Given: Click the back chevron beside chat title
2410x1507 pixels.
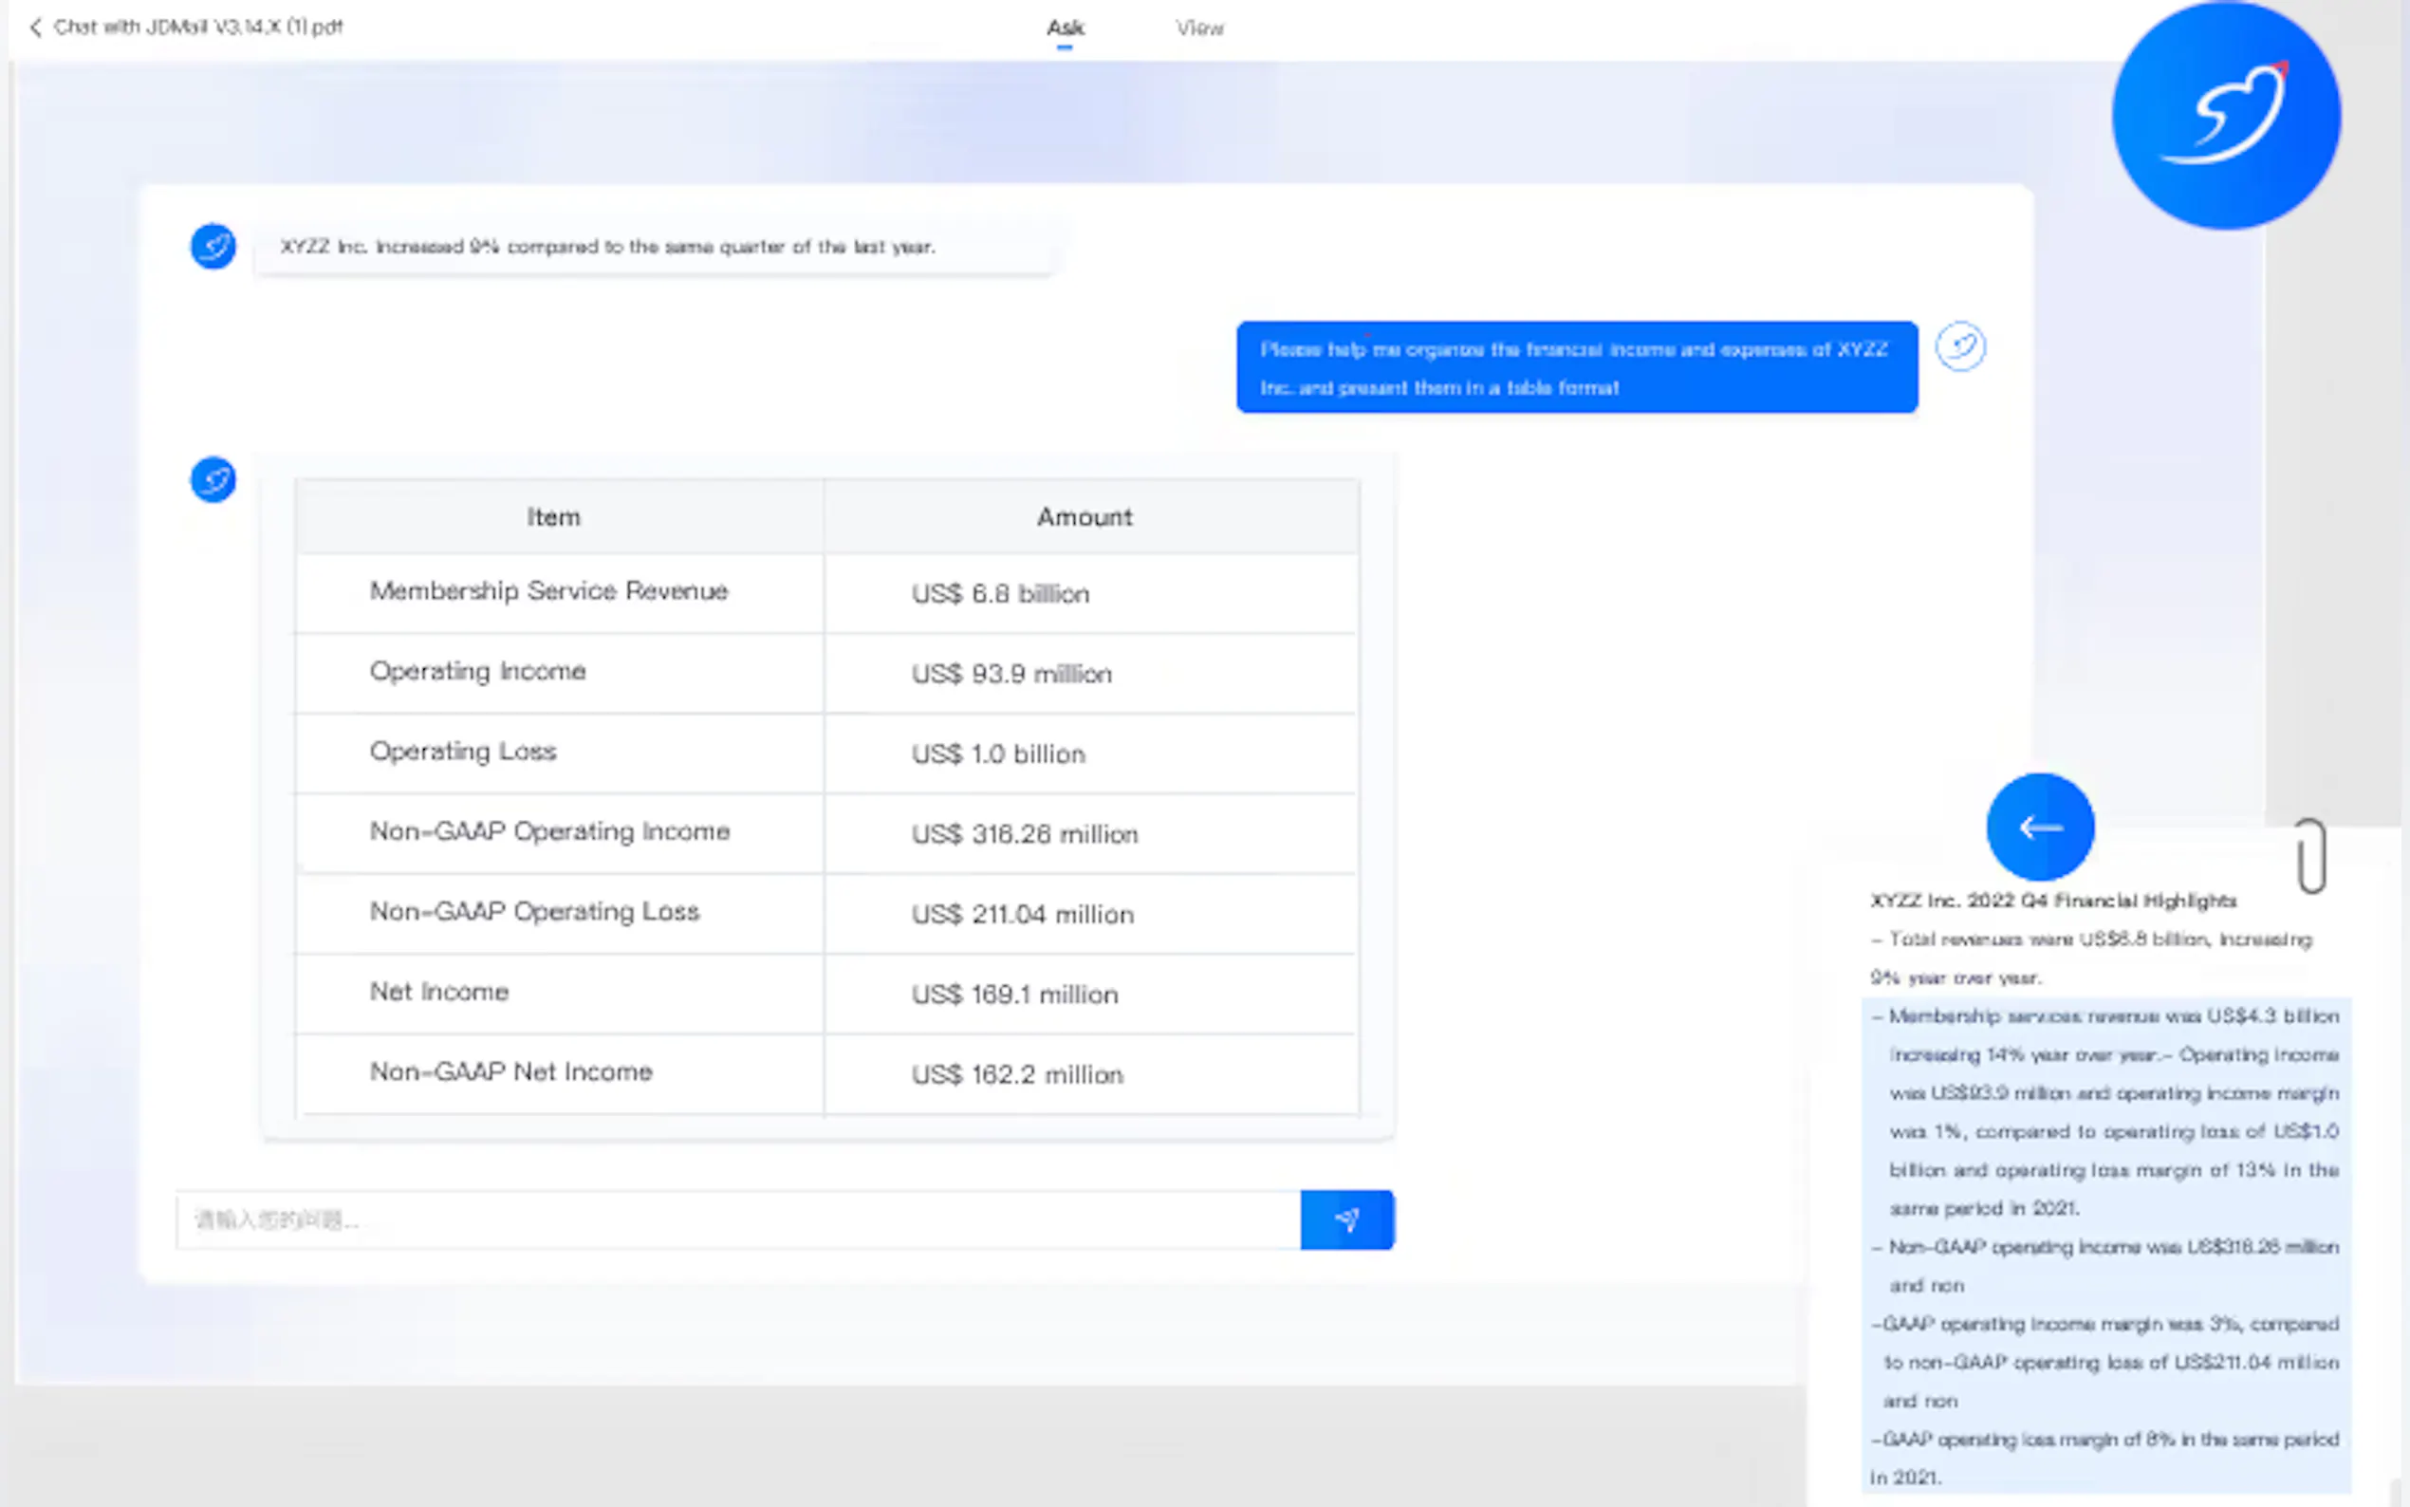Looking at the screenshot, I should 36,28.
